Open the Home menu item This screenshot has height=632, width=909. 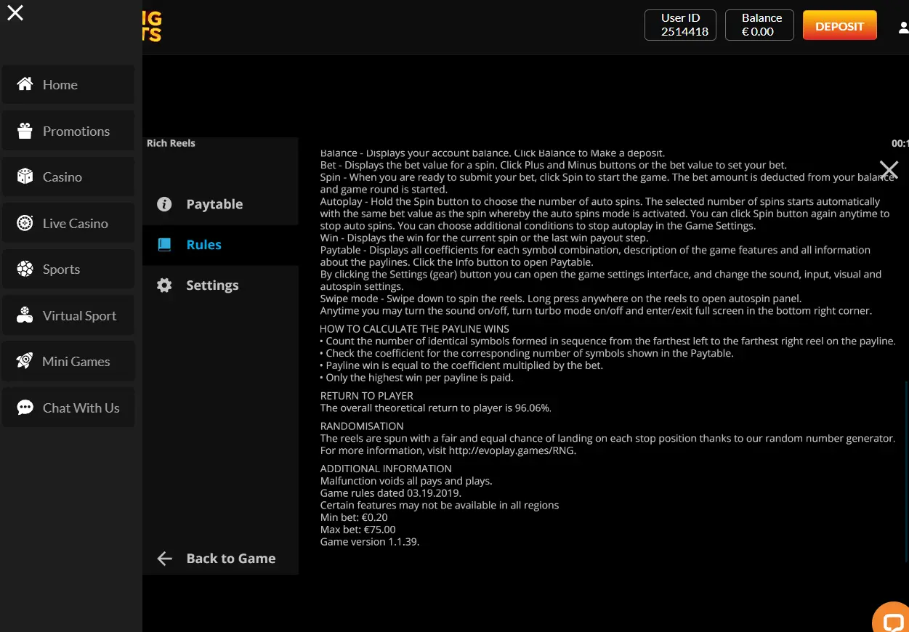click(x=68, y=84)
